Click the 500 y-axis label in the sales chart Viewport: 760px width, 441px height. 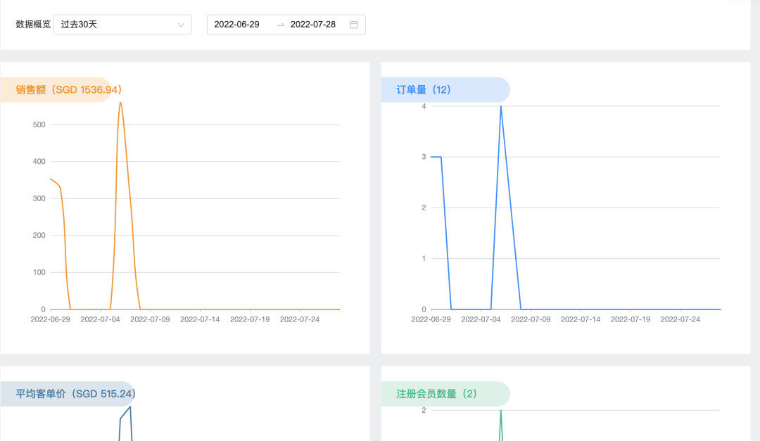pyautogui.click(x=39, y=125)
